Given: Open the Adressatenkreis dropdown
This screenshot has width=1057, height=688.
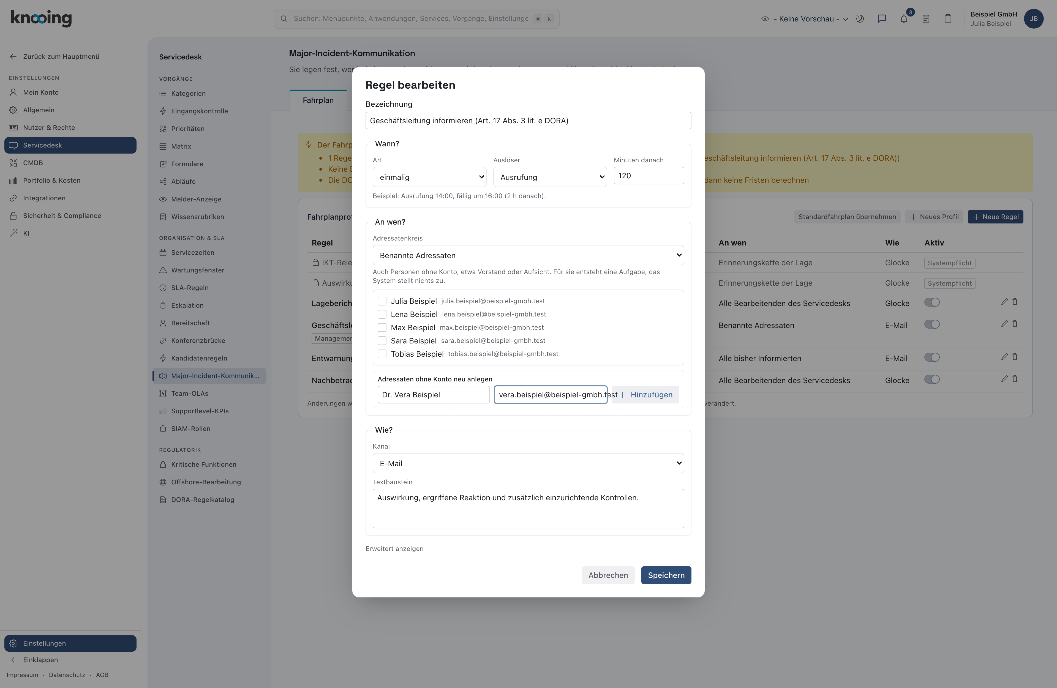Looking at the screenshot, I should [528, 255].
